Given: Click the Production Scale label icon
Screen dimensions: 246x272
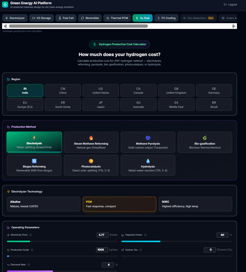Looking at the screenshot, I should (8, 250).
